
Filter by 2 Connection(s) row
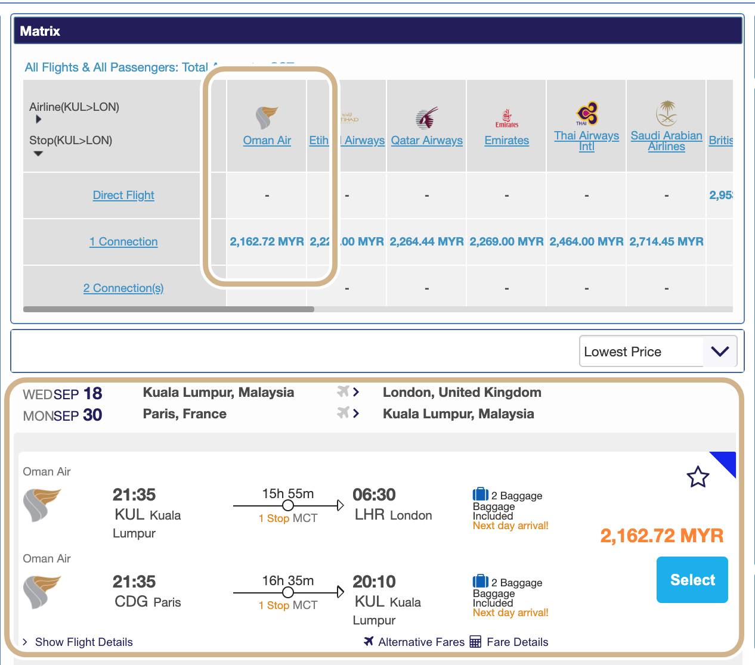coord(123,288)
